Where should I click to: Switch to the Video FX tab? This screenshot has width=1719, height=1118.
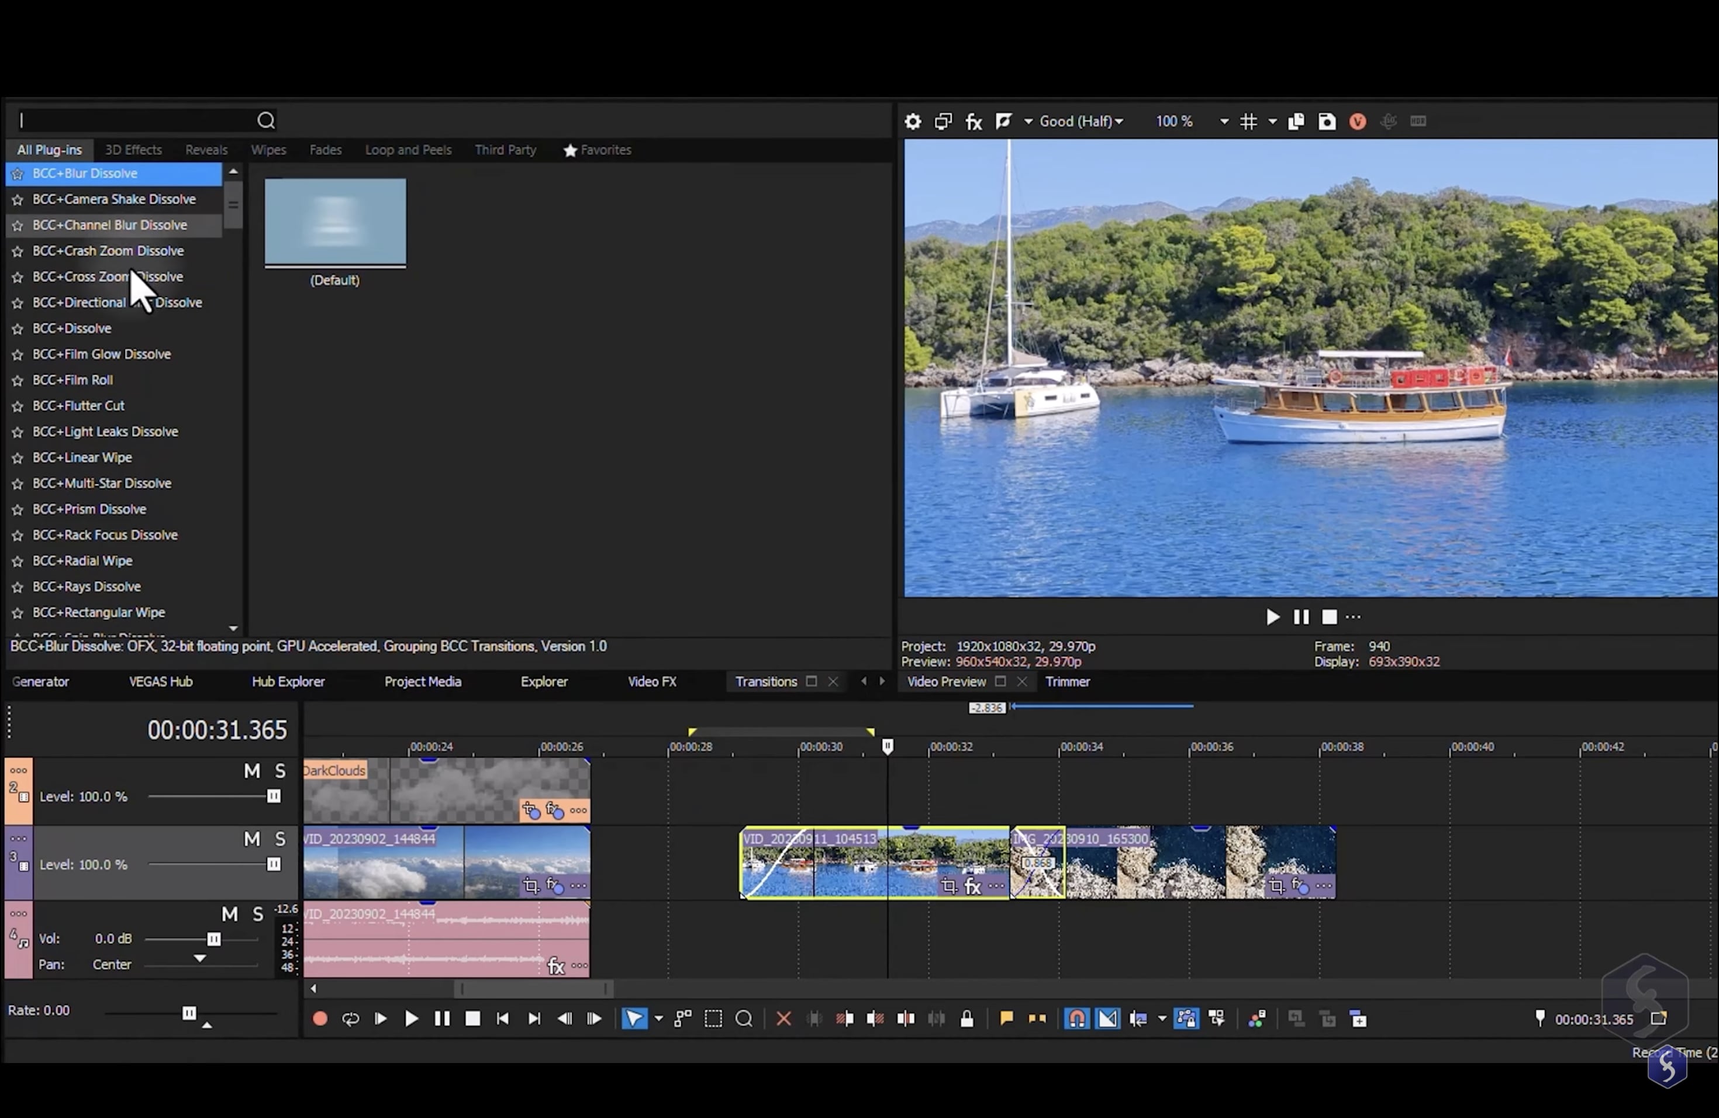651,681
